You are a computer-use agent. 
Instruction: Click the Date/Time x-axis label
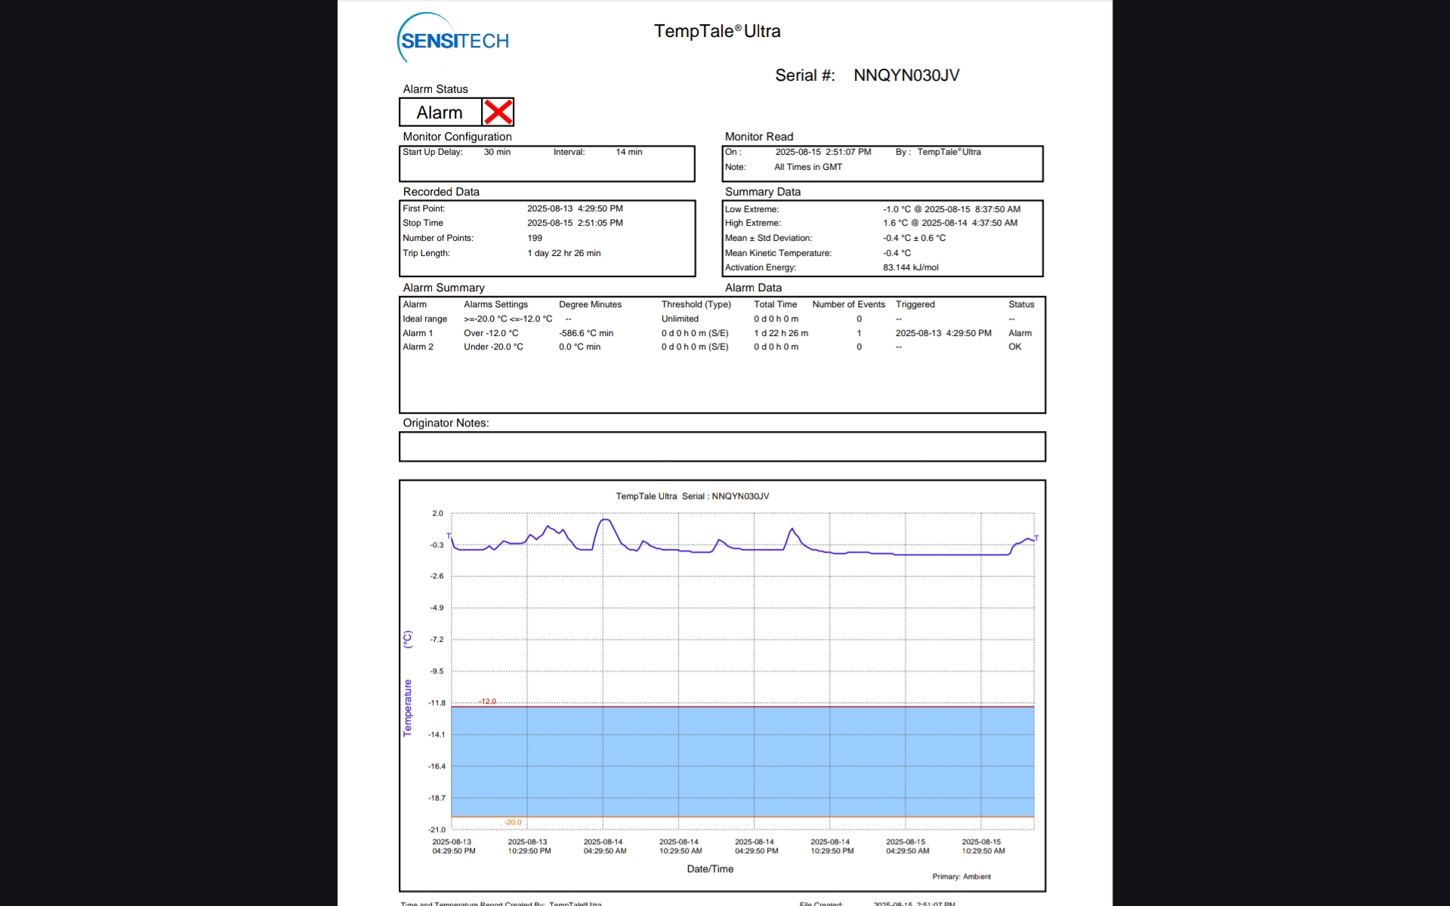click(710, 869)
